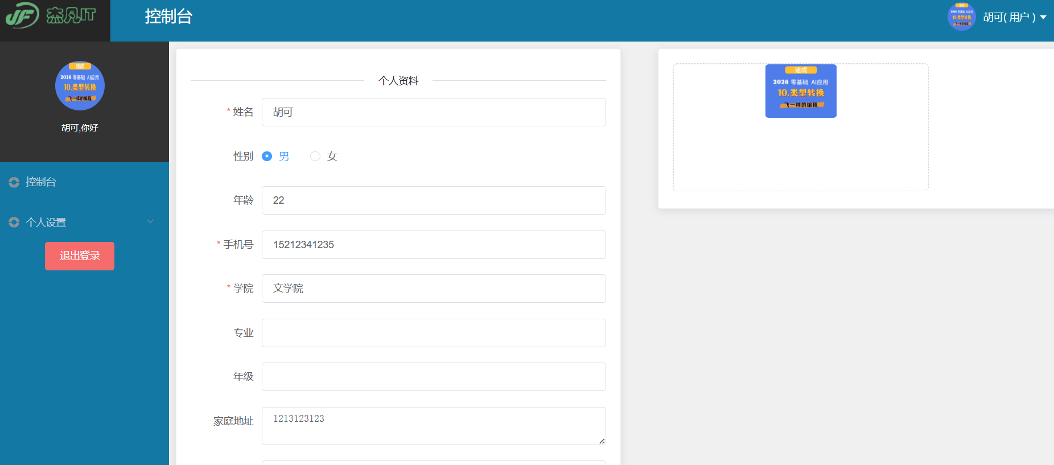Click the sidebar profile avatar
1054x465 pixels.
click(x=80, y=86)
